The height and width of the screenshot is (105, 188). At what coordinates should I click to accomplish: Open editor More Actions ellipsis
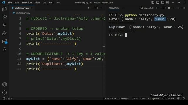(x=101, y=8)
